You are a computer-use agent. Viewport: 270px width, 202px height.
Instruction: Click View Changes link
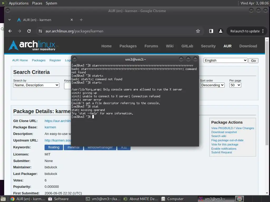[x=244, y=128]
